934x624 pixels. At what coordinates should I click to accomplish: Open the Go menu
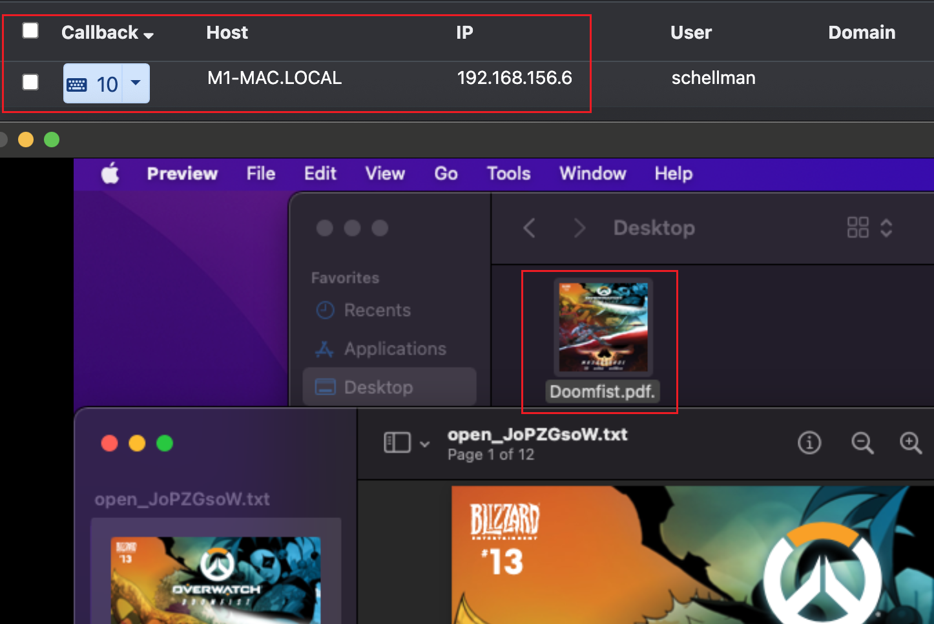tap(446, 173)
